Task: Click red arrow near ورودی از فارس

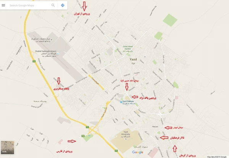Action: (x=72, y=141)
